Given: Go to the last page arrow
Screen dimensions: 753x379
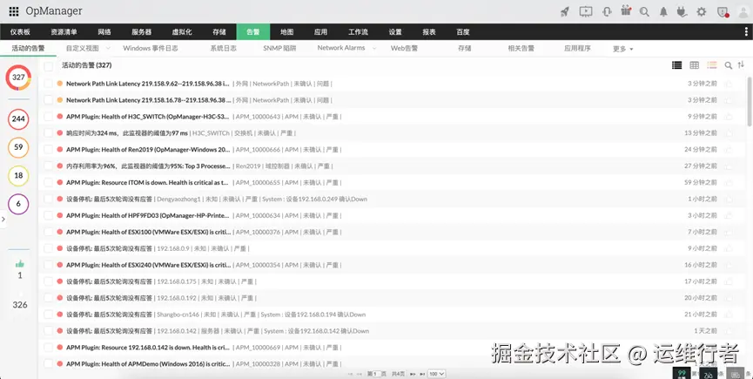Looking at the screenshot, I should coord(422,374).
